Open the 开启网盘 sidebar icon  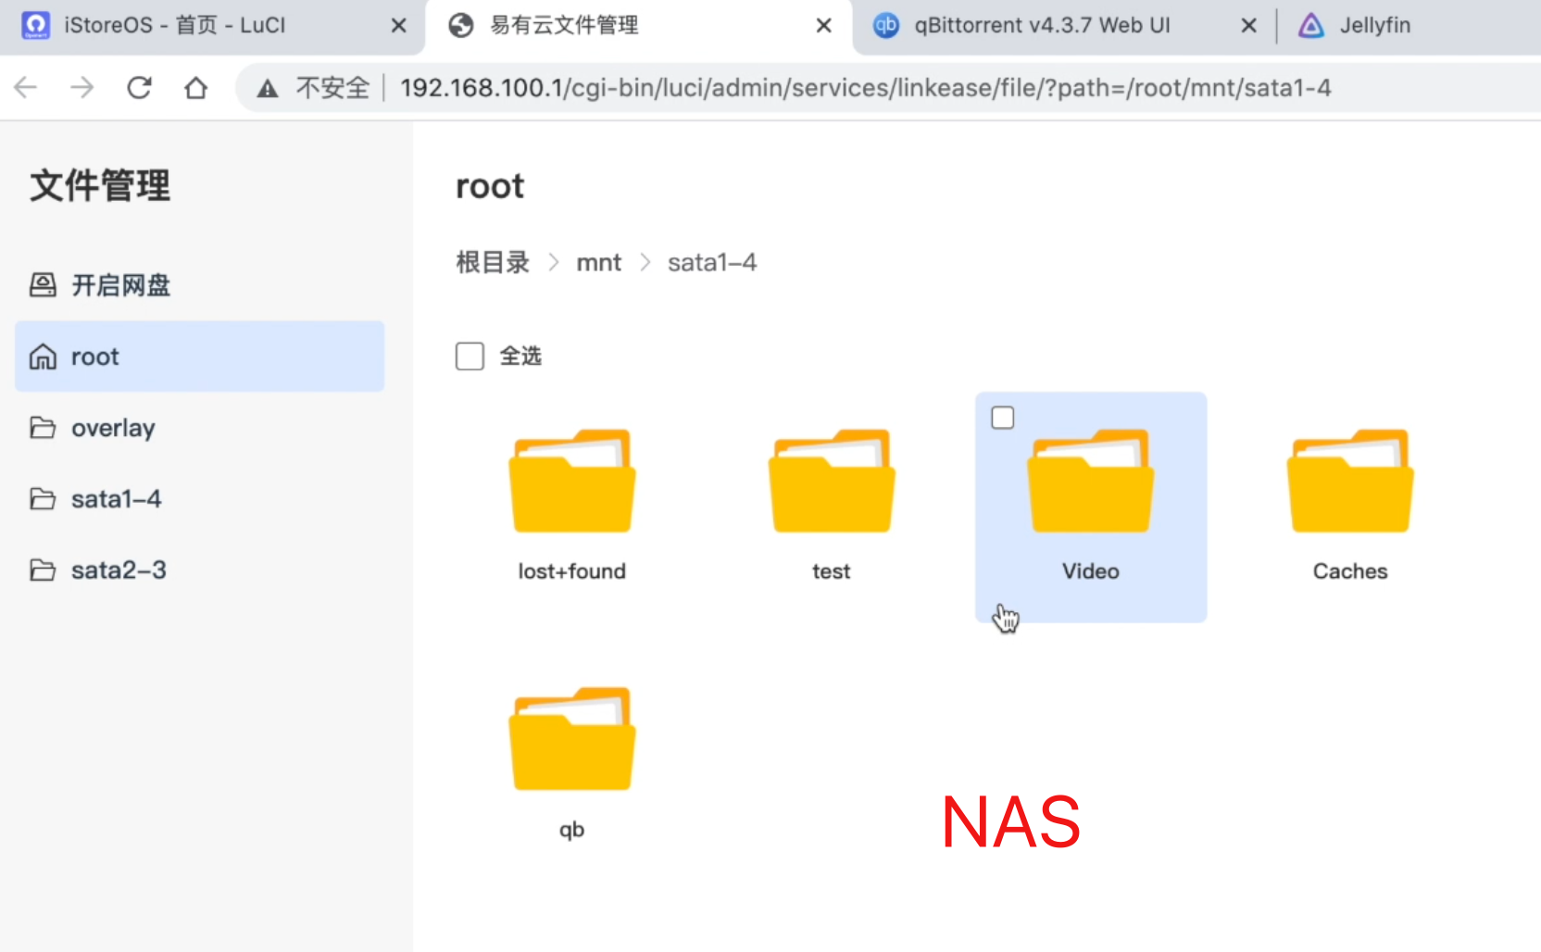click(43, 285)
